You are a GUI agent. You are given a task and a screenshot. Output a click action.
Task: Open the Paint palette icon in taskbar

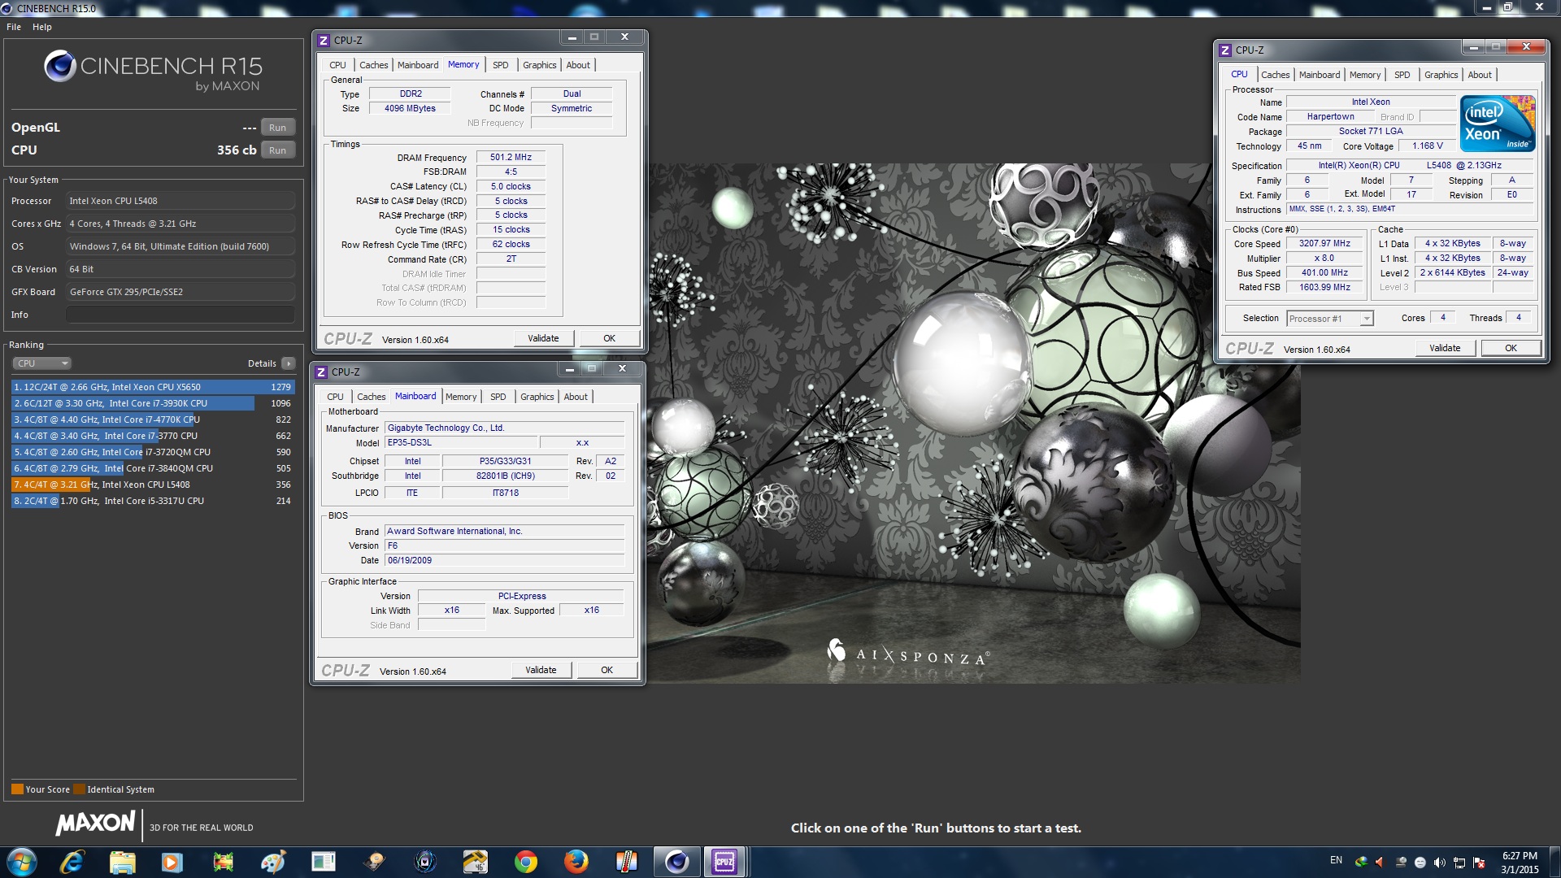(x=273, y=862)
